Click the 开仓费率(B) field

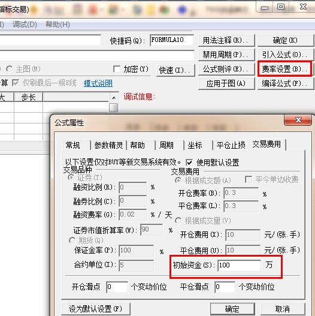(241, 193)
